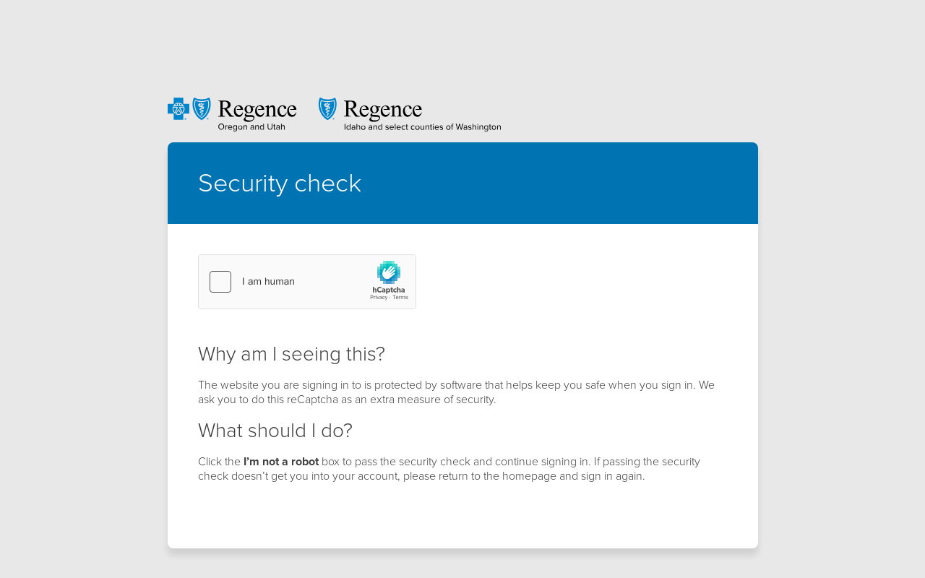Open the hCaptcha Terms link

point(400,298)
